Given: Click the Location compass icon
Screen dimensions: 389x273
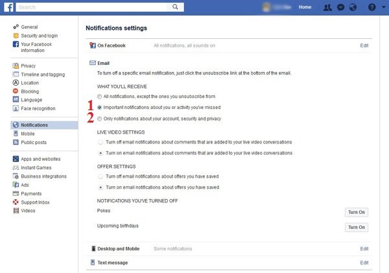Looking at the screenshot, I should pos(16,82).
